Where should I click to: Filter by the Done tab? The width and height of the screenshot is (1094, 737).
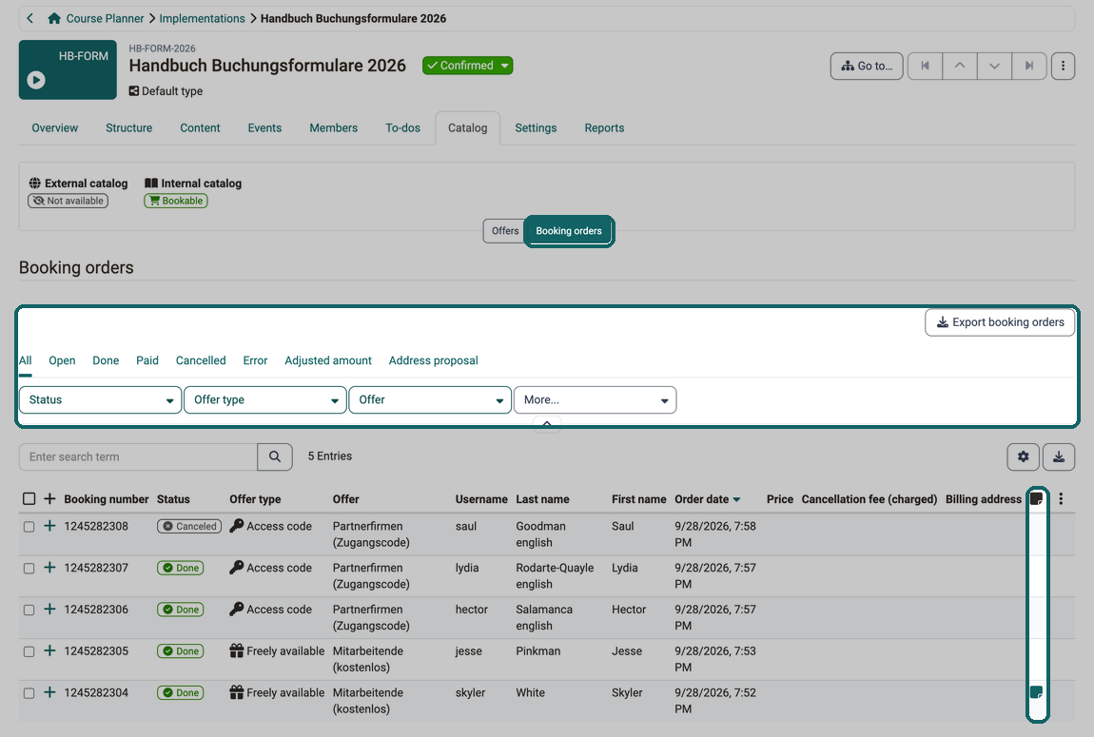pyautogui.click(x=106, y=360)
